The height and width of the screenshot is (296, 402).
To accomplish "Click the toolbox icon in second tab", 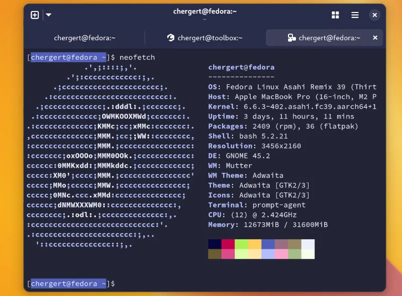I will coord(171,38).
